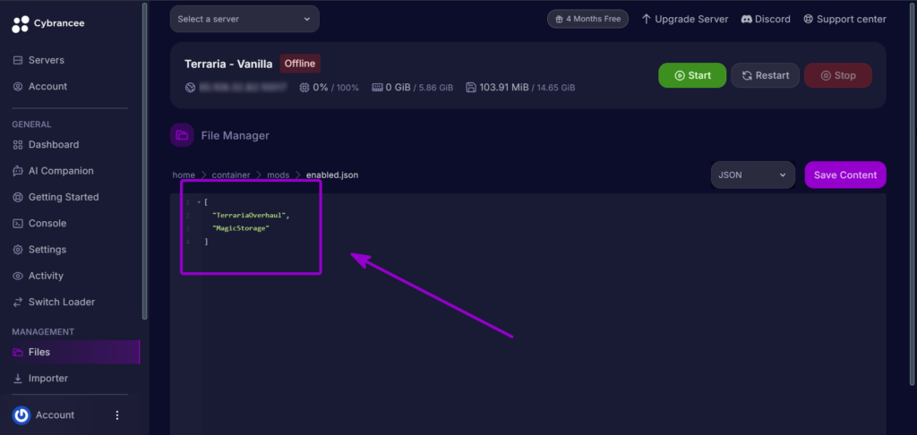Navigate to container in the breadcrumb
This screenshot has height=435, width=917.
(x=231, y=175)
